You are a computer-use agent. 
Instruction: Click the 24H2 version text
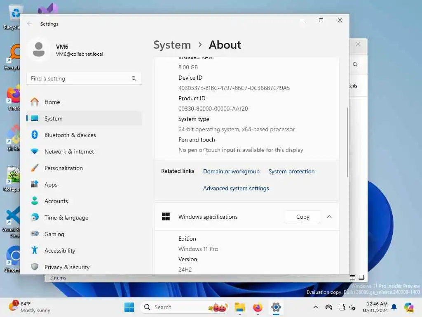[x=185, y=270]
